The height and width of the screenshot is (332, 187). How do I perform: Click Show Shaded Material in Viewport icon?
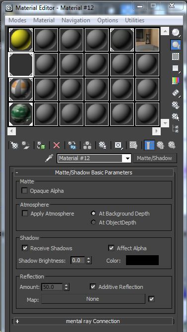click(x=133, y=145)
